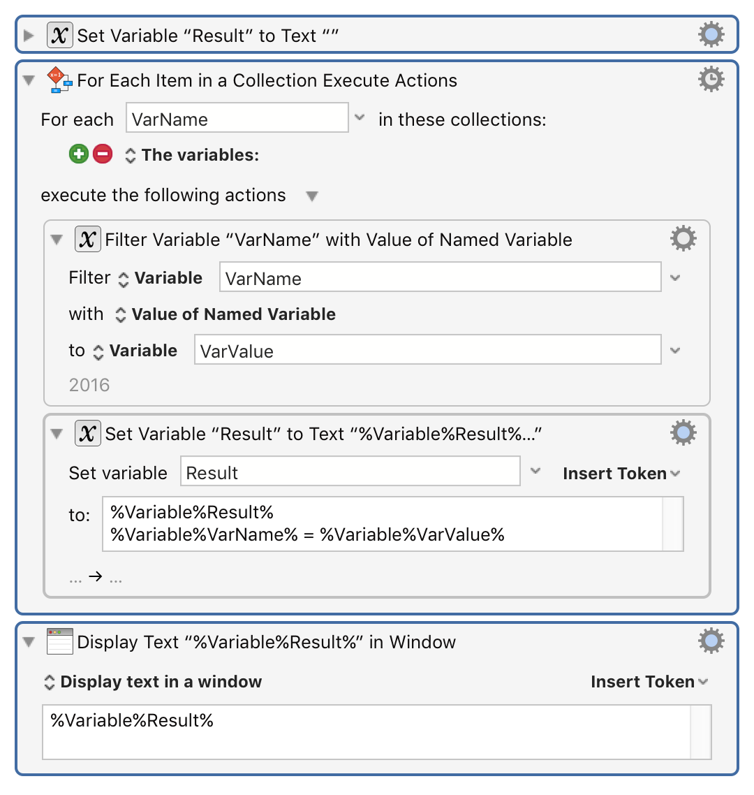This screenshot has height=795, width=754.
Task: Click the gear on the For Each action
Action: (711, 79)
